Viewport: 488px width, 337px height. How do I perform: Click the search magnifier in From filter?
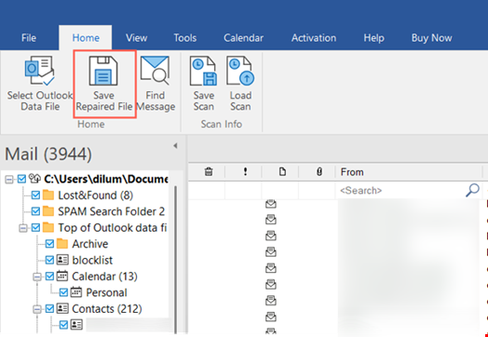472,190
